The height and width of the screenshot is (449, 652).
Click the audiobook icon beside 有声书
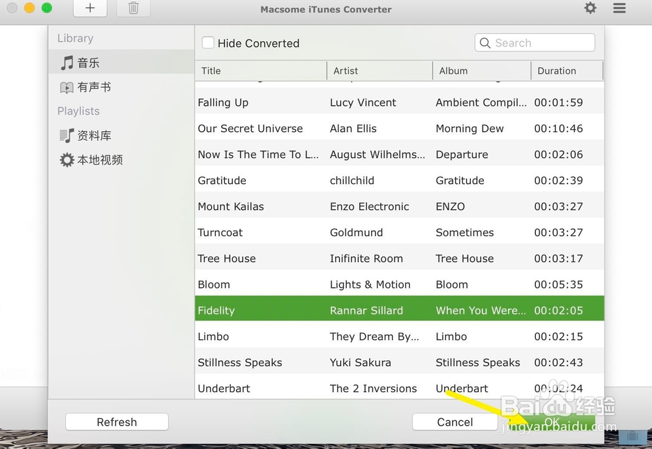(67, 87)
